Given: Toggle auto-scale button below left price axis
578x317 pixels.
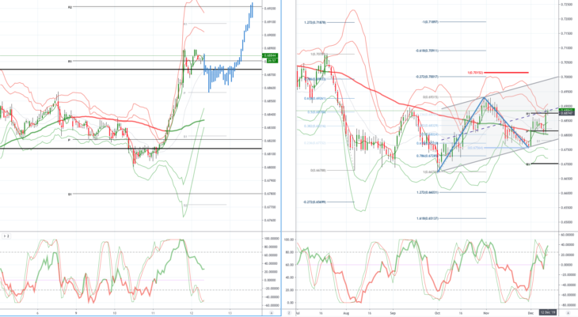Looking at the screenshot, I should [272, 312].
